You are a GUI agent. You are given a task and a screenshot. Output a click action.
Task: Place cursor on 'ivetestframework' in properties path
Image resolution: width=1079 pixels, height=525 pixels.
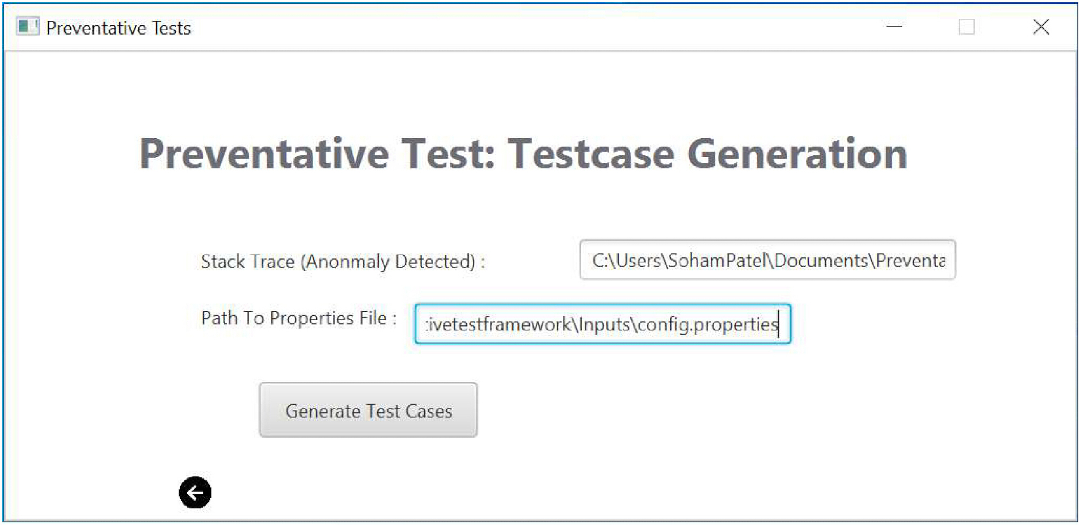click(499, 324)
